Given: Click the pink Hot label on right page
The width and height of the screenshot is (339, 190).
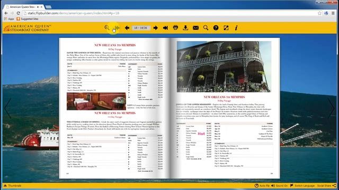Looking at the screenshot, I should [x=201, y=134].
